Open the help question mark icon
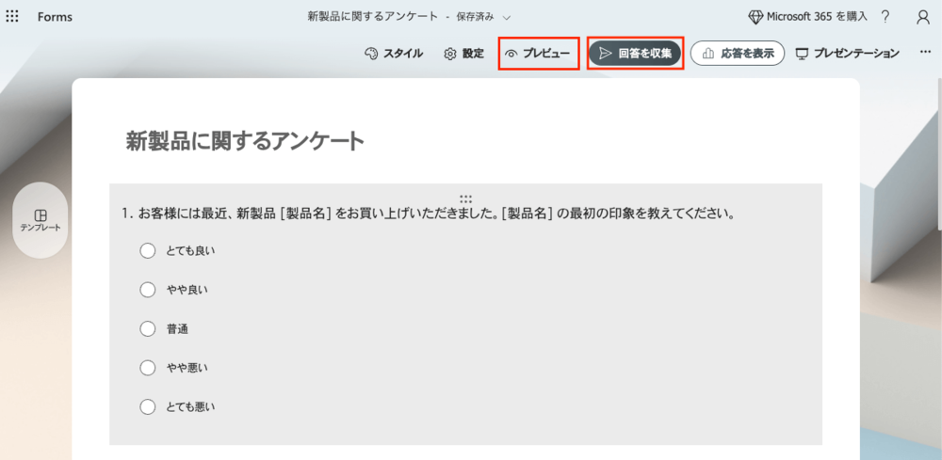This screenshot has height=460, width=942. coord(885,17)
